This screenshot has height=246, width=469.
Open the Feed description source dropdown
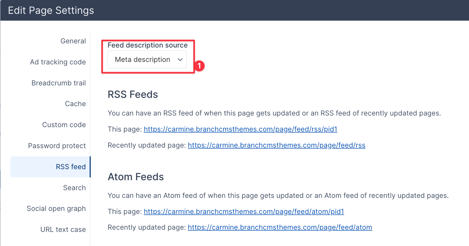pos(147,59)
